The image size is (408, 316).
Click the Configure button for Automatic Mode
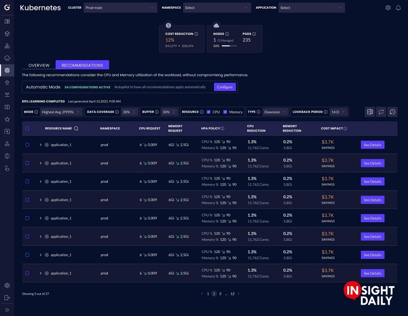[224, 87]
